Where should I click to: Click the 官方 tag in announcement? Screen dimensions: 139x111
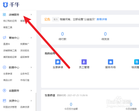pos(56,19)
